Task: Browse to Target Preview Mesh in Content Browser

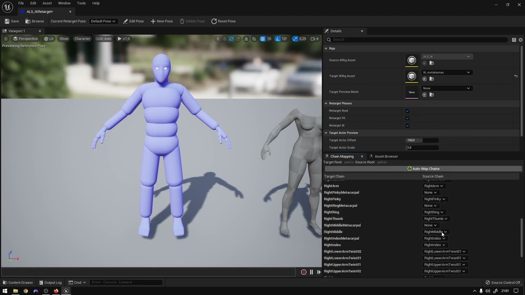Action: coord(431,95)
